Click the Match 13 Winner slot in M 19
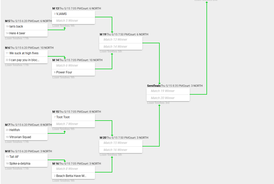Image resolution: width=274 pixels, height=184 pixels. pos(121,40)
